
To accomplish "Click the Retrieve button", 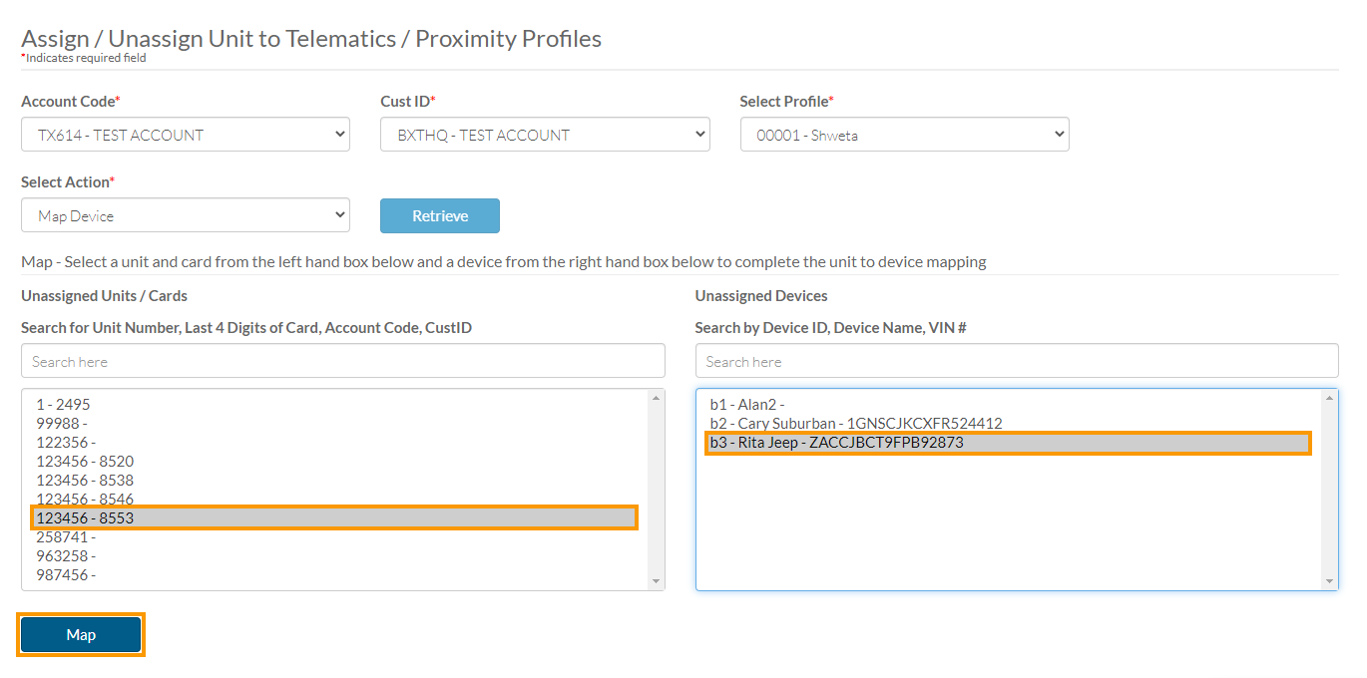I will [439, 215].
